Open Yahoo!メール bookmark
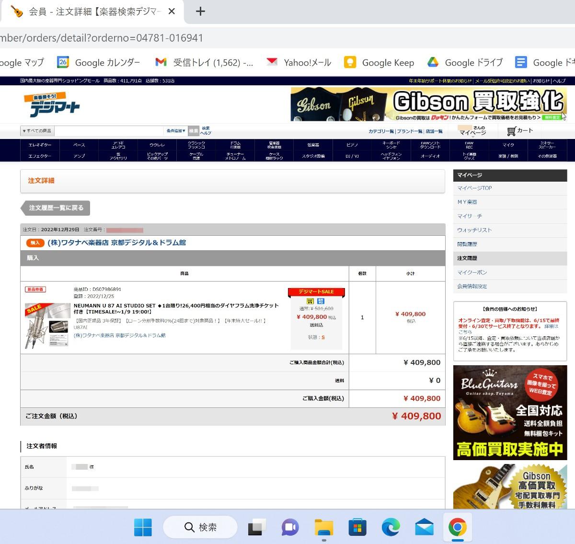Viewport: 575px width, 544px height. coord(299,62)
